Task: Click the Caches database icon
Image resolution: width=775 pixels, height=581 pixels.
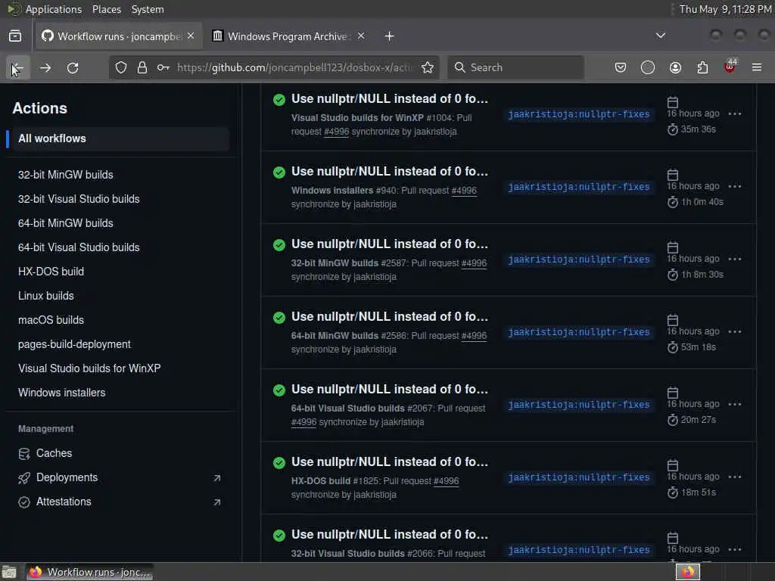Action: [x=23, y=454]
